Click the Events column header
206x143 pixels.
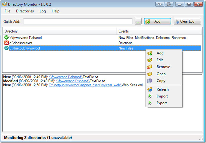click(159, 31)
